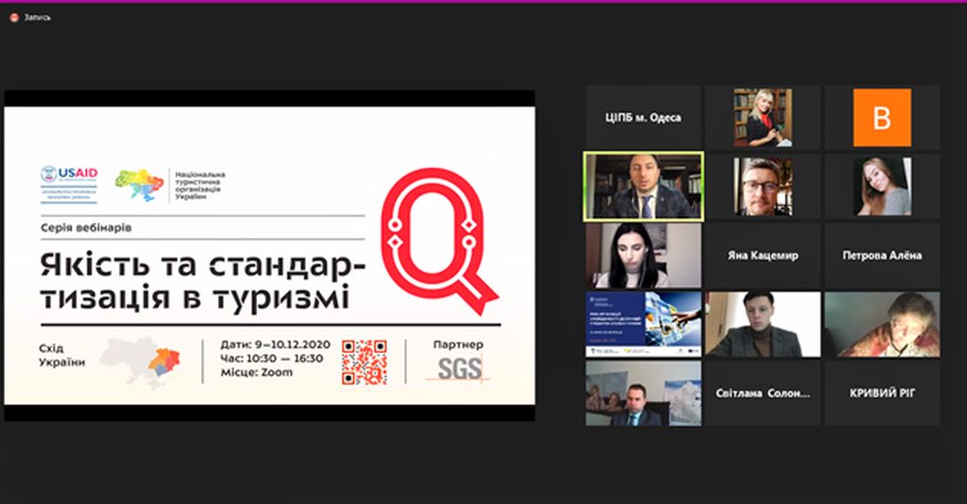Click the QR code on the slide
The height and width of the screenshot is (504, 967).
[365, 362]
